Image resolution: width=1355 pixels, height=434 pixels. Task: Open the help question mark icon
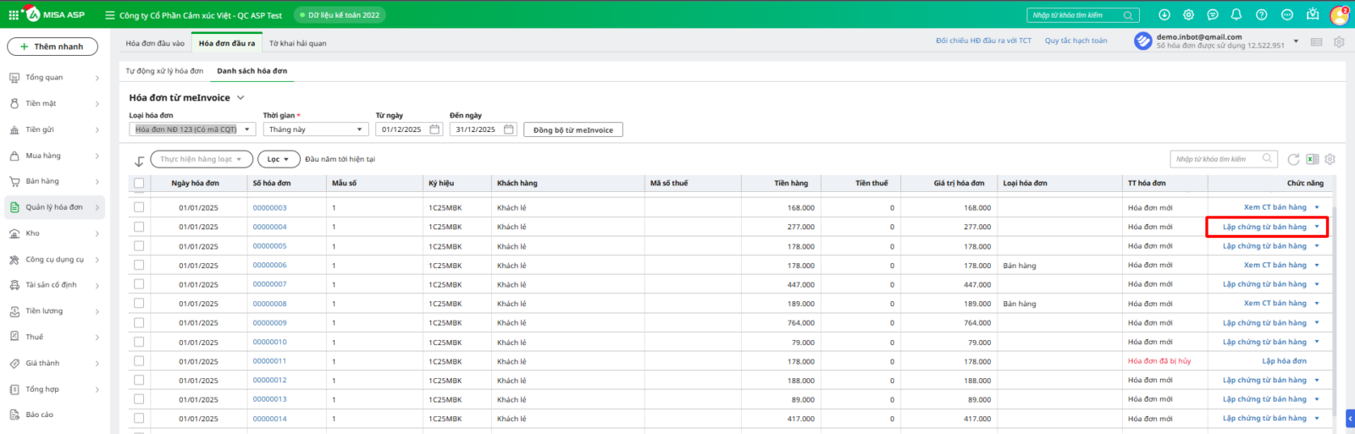coord(1261,15)
